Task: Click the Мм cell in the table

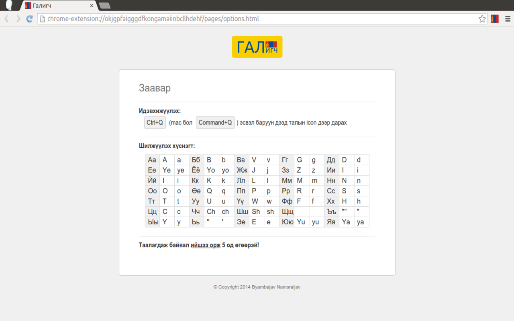Action: tap(286, 181)
